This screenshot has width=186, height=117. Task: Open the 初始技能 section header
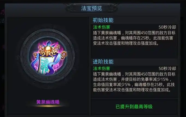(103, 20)
